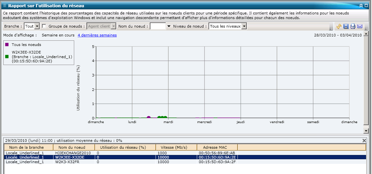Image resolution: width=372 pixels, height=174 pixels.
Task: Expand the 'Nom du noeud' dropdown arrow
Action: pos(169,26)
